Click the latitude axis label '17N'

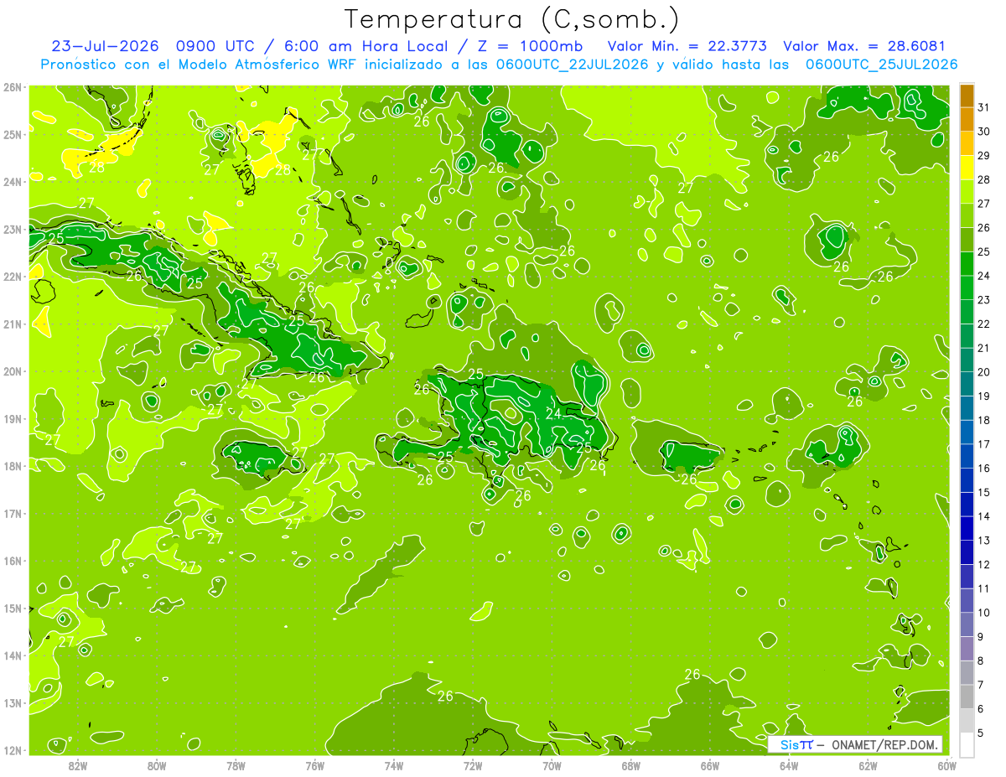pyautogui.click(x=13, y=514)
